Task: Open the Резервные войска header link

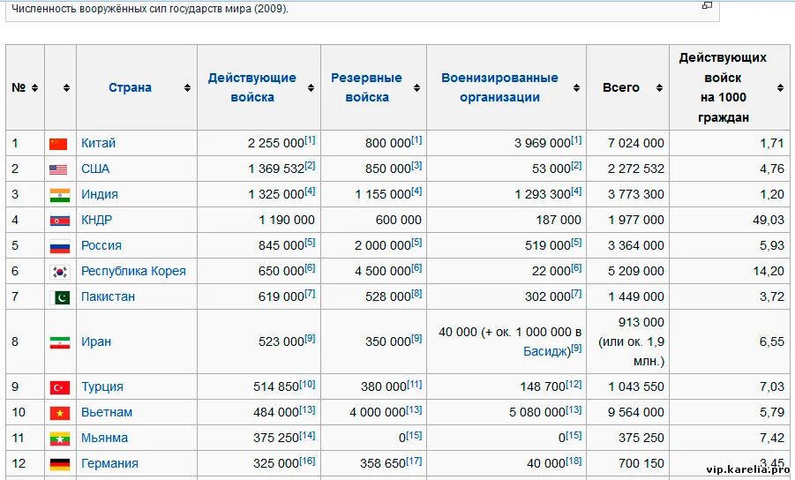Action: [x=366, y=87]
